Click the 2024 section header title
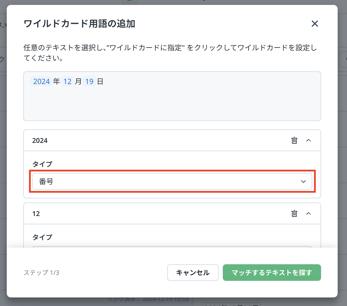347x306 pixels. click(40, 141)
